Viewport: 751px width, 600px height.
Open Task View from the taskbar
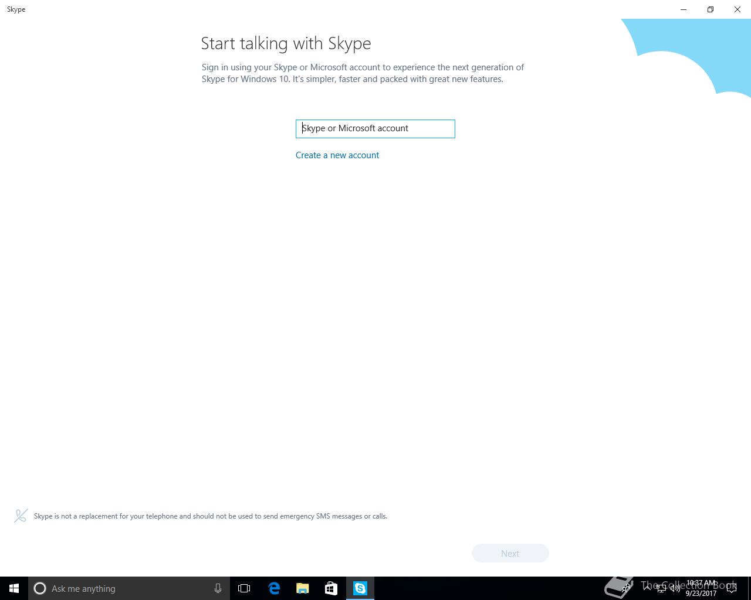click(x=244, y=588)
